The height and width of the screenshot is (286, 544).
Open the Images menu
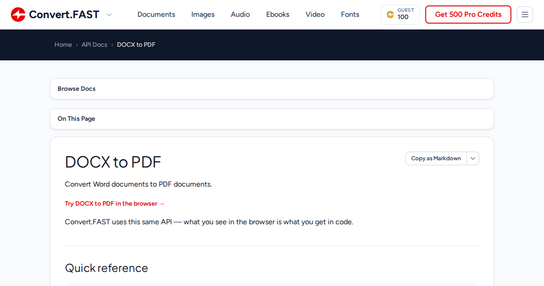[x=203, y=15]
